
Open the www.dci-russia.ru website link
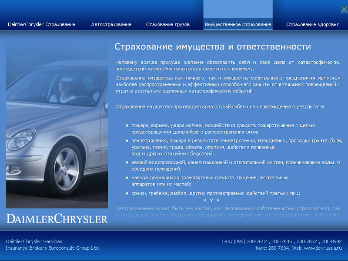323,249
